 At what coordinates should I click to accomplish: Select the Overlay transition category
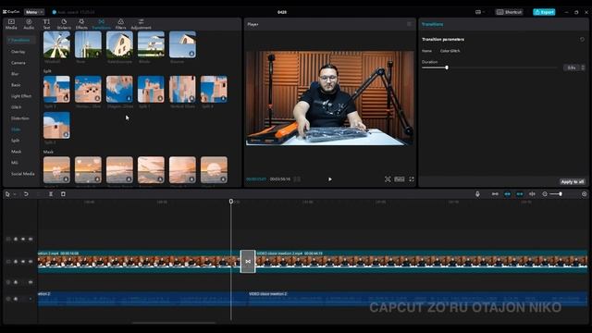coord(18,52)
